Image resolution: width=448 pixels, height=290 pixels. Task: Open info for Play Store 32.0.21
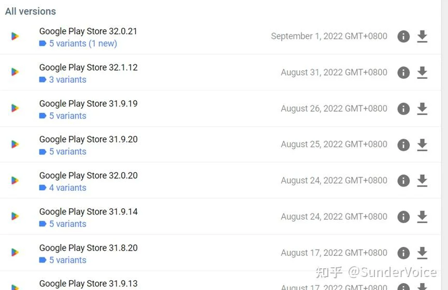(403, 36)
